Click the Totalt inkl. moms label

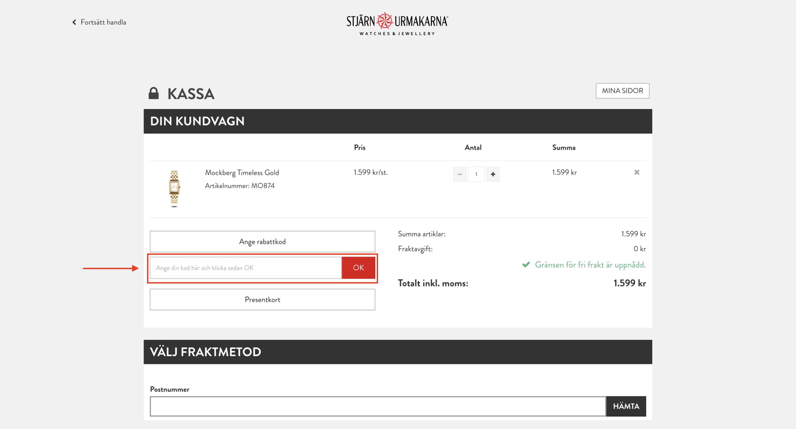pos(433,283)
